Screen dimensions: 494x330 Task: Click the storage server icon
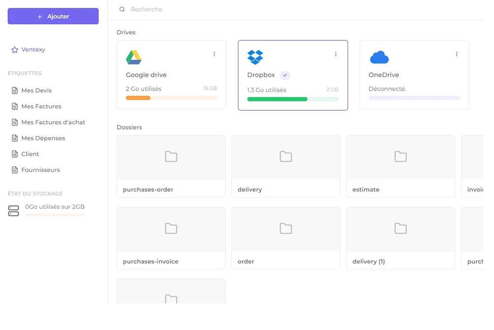tap(14, 210)
